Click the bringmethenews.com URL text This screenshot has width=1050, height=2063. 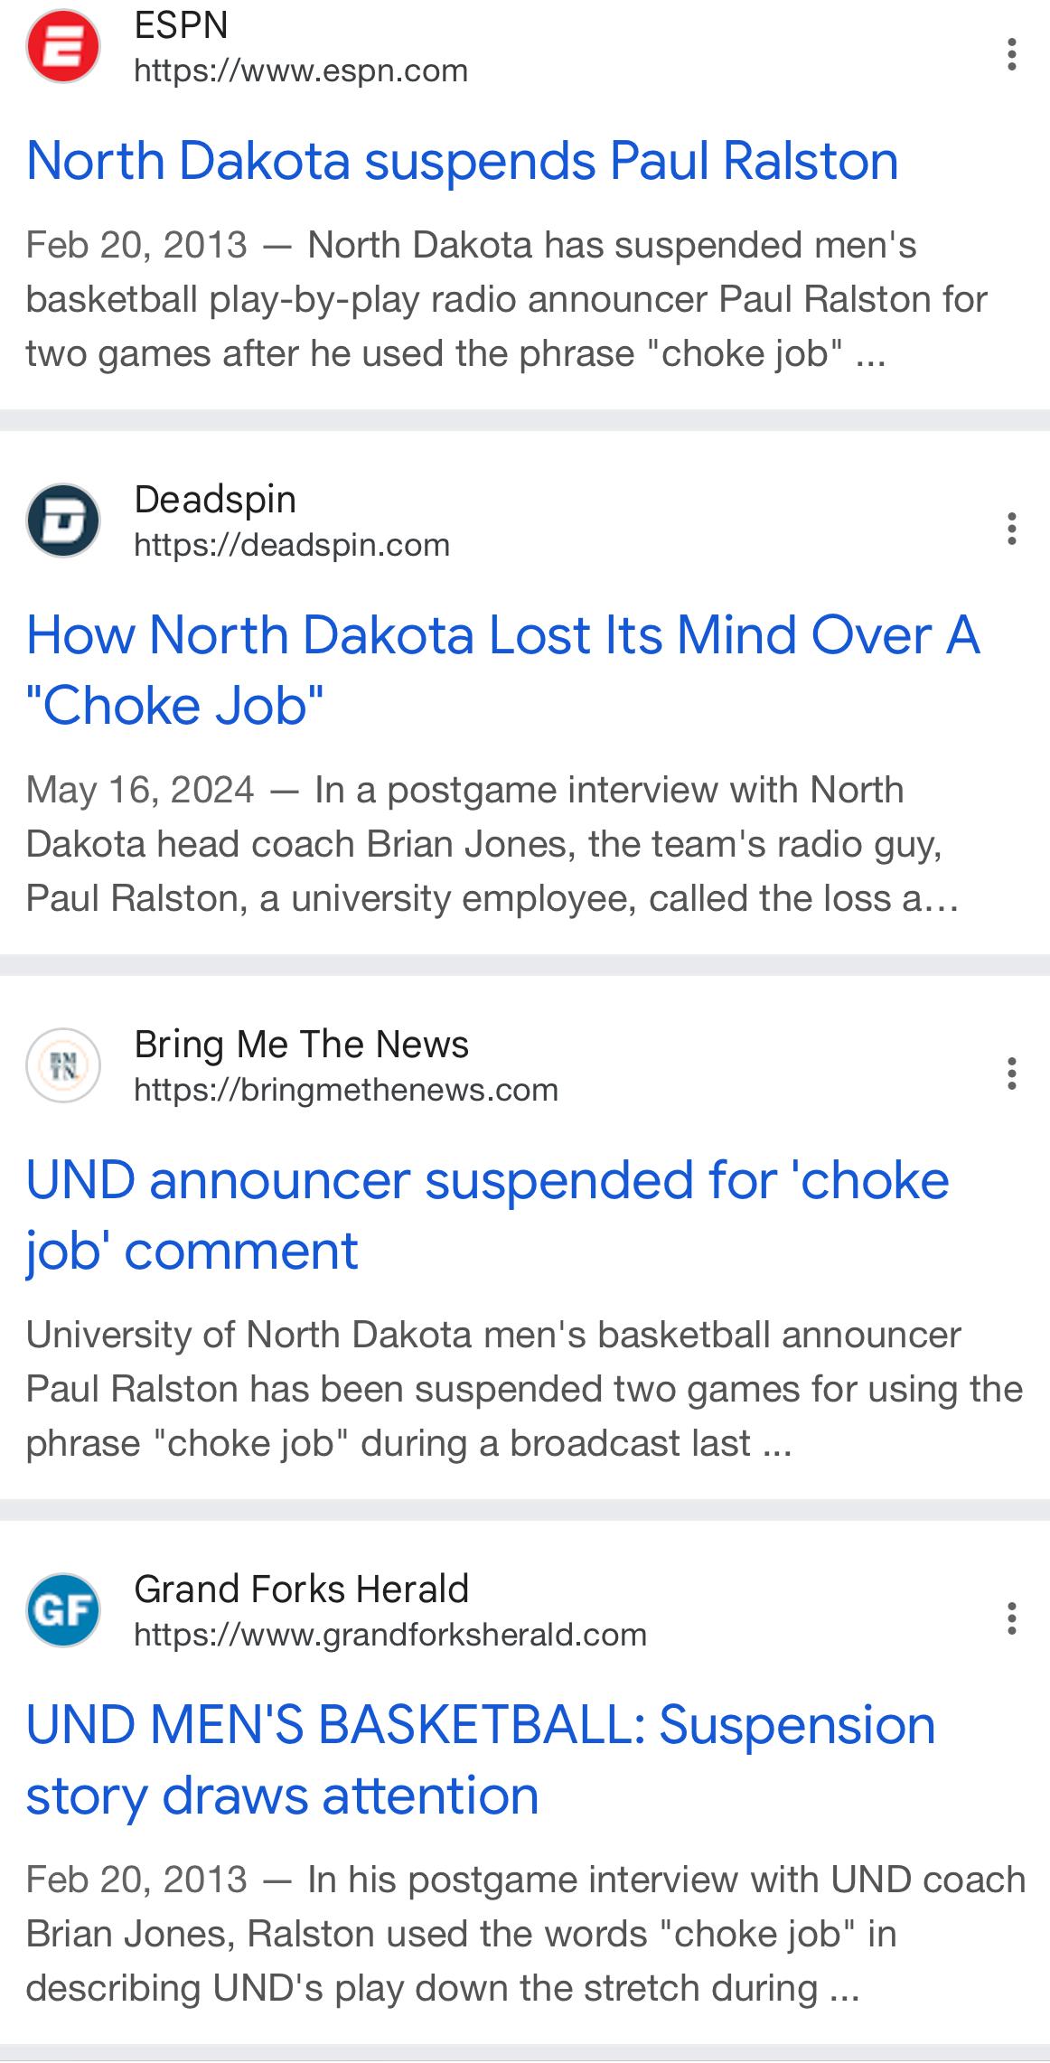(x=345, y=1090)
